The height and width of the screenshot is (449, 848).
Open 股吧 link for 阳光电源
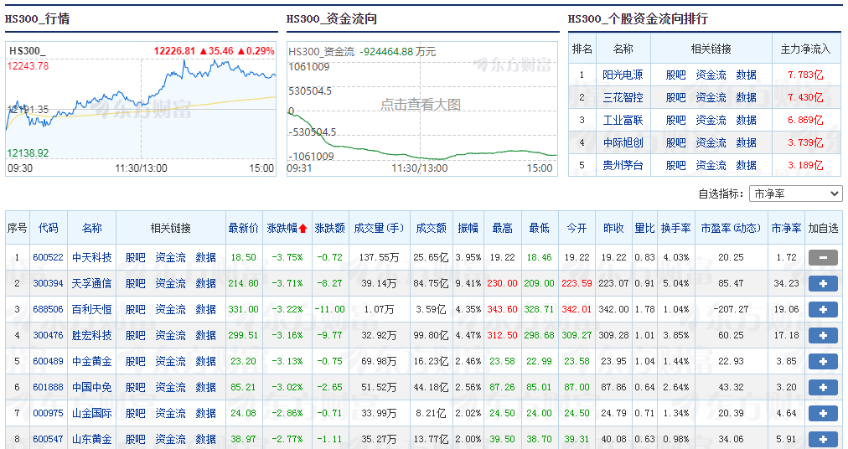click(675, 75)
